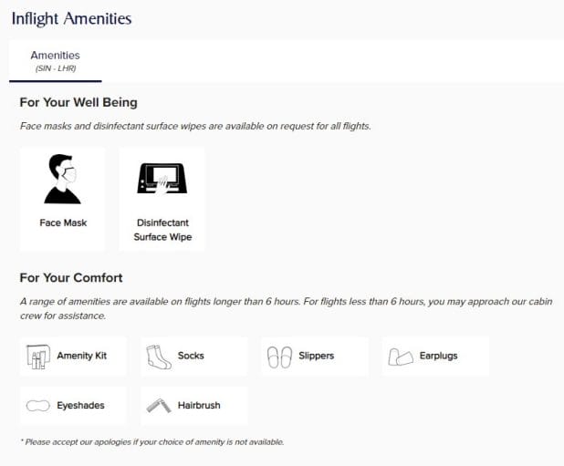Choose the Amenity Kit label
This screenshot has width=564, height=466.
81,356
